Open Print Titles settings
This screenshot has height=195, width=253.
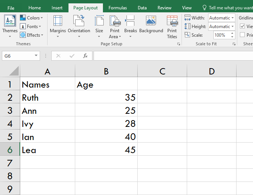[172, 27]
